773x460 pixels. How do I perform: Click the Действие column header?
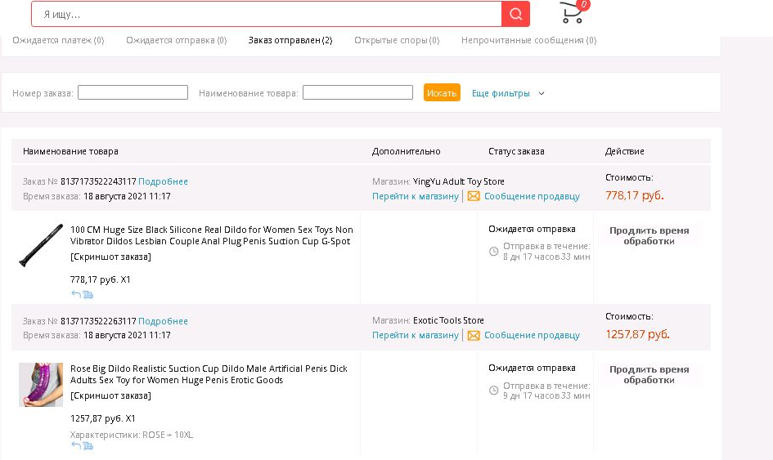point(625,152)
